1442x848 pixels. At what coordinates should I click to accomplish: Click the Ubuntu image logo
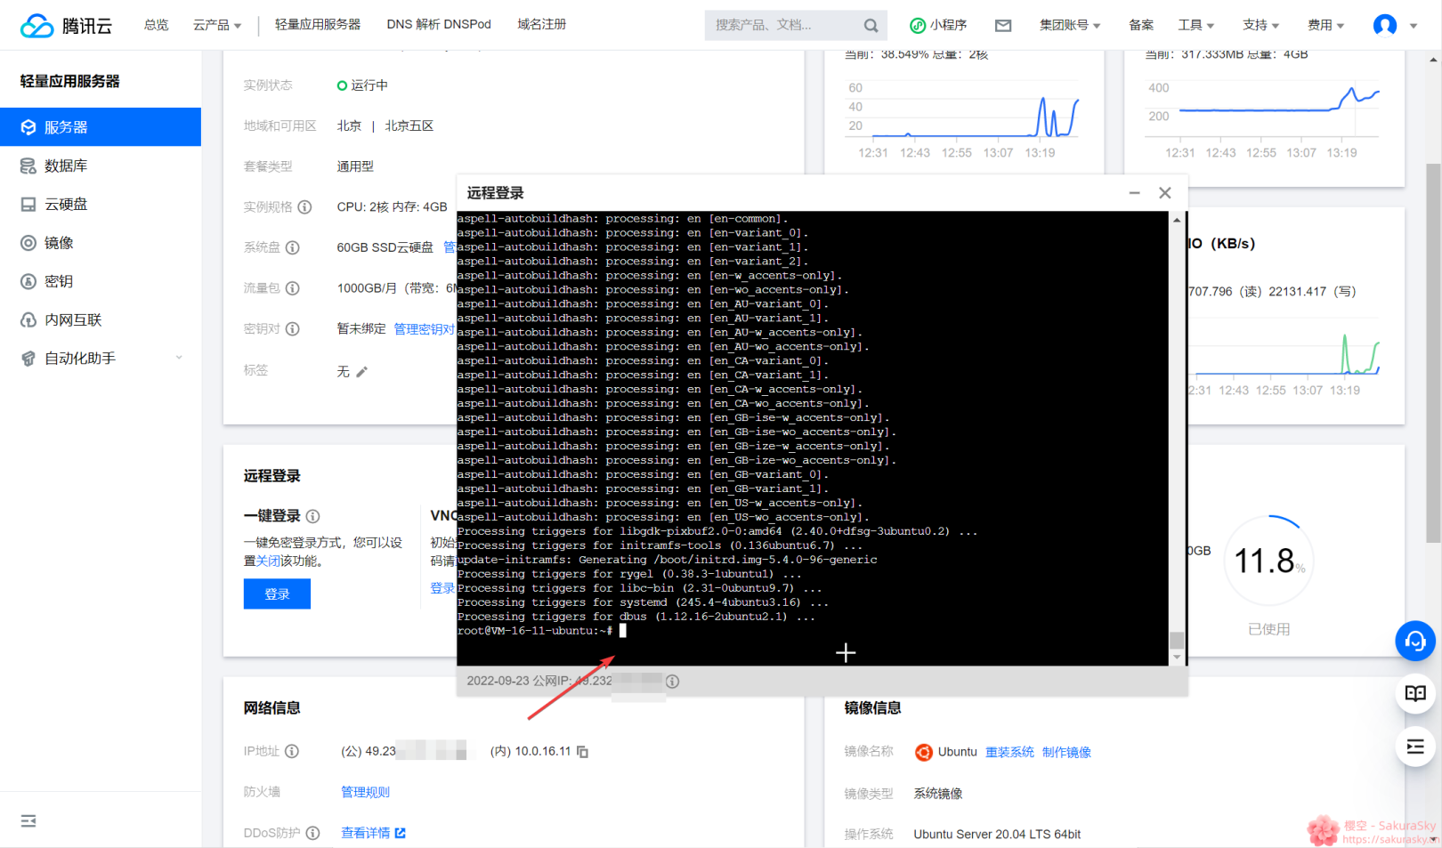[x=924, y=752]
